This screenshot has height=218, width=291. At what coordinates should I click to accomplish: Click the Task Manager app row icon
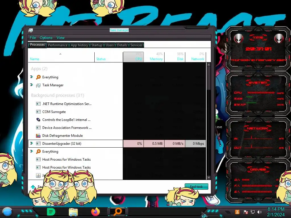(38, 85)
